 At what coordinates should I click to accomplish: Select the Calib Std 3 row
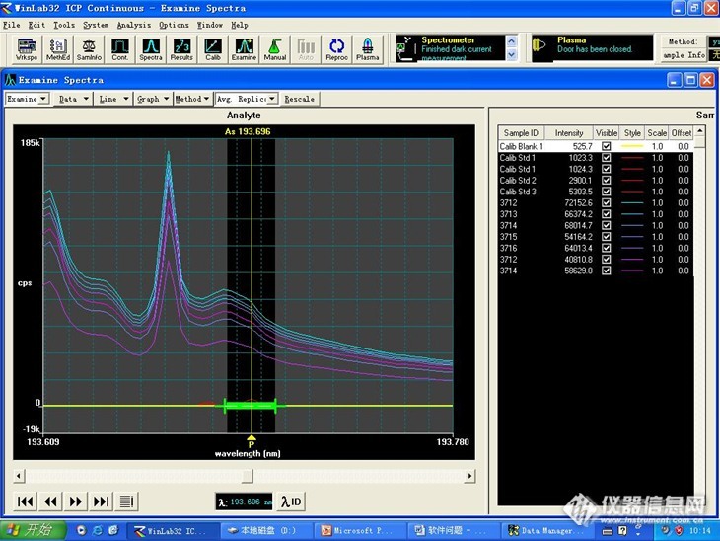(x=595, y=192)
